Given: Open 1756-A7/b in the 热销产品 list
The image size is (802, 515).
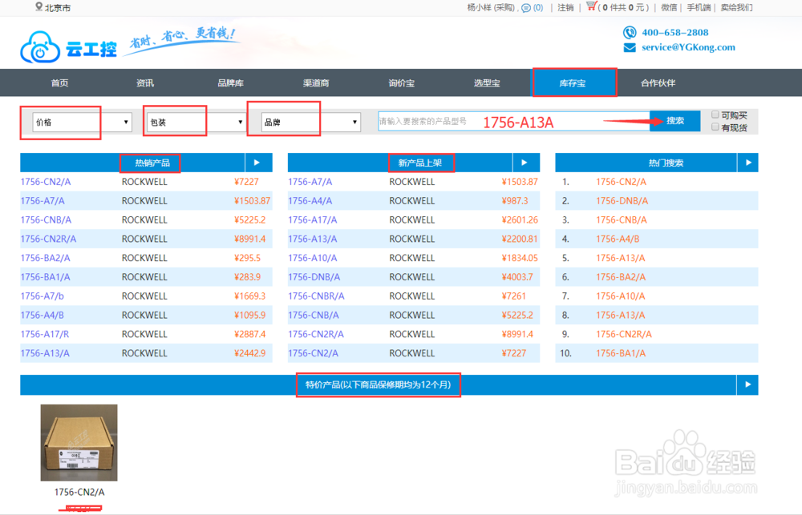Looking at the screenshot, I should coord(42,296).
